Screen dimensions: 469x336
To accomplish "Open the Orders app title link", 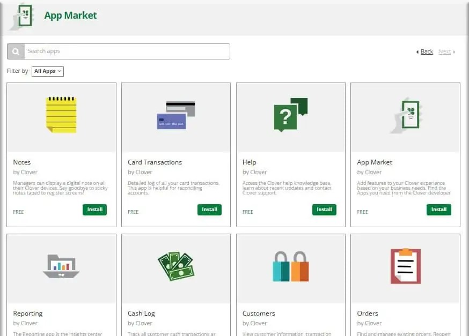I will coord(369,313).
